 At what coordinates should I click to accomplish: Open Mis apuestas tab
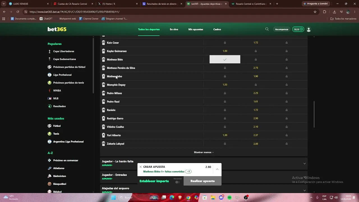196,29
